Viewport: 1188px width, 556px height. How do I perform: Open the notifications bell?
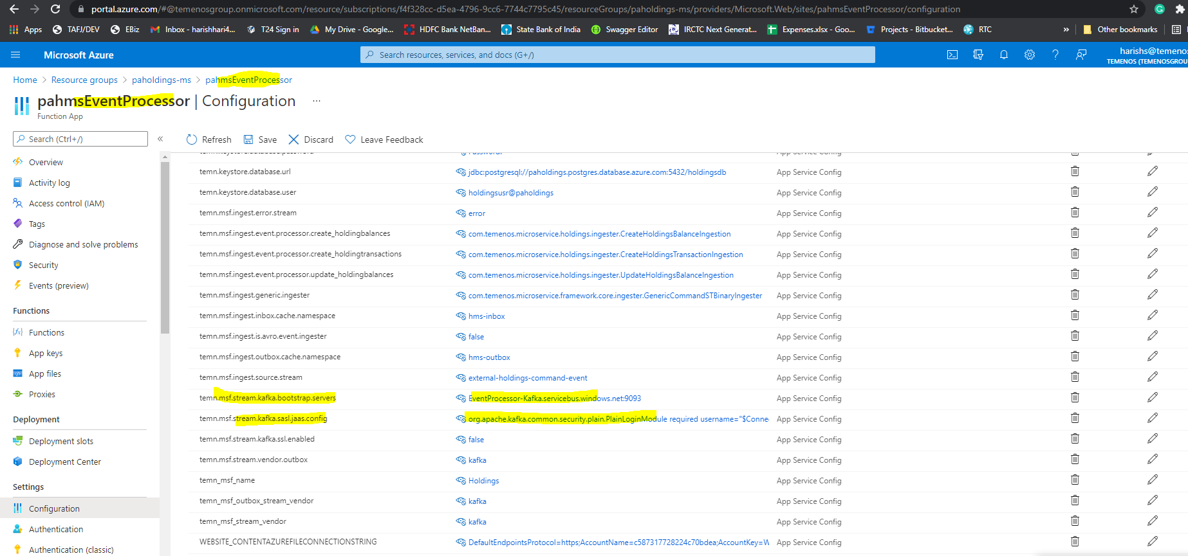1004,55
